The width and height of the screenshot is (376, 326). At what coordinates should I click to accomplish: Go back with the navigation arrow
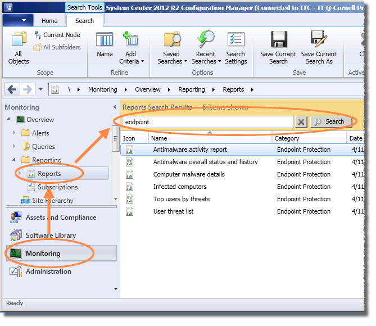(x=12, y=90)
